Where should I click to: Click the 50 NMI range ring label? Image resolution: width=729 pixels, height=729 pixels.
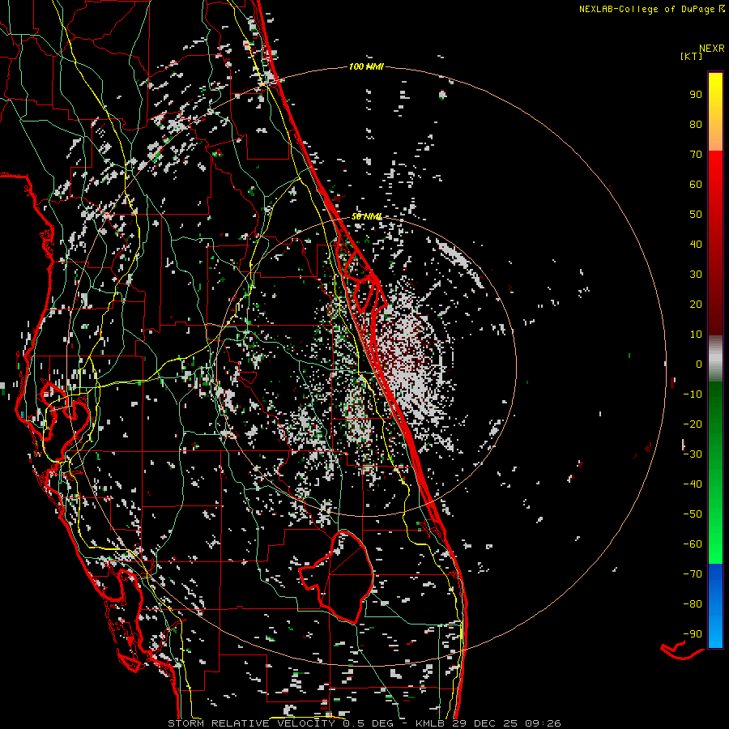366,217
